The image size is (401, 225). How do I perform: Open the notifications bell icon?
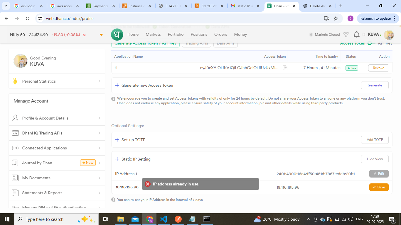click(356, 35)
